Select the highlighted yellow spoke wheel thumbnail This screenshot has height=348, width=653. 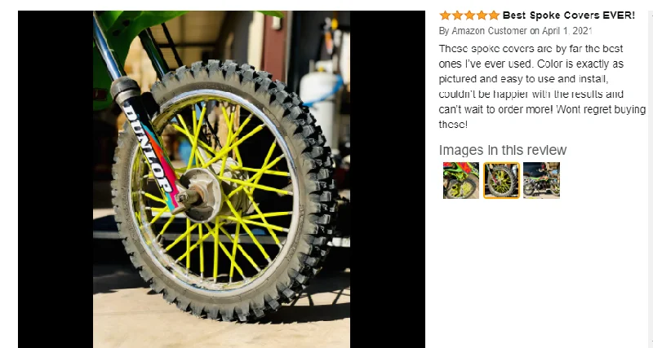pos(501,180)
